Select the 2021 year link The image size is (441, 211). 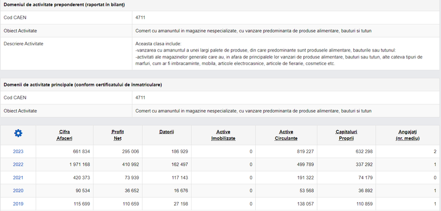18,178
